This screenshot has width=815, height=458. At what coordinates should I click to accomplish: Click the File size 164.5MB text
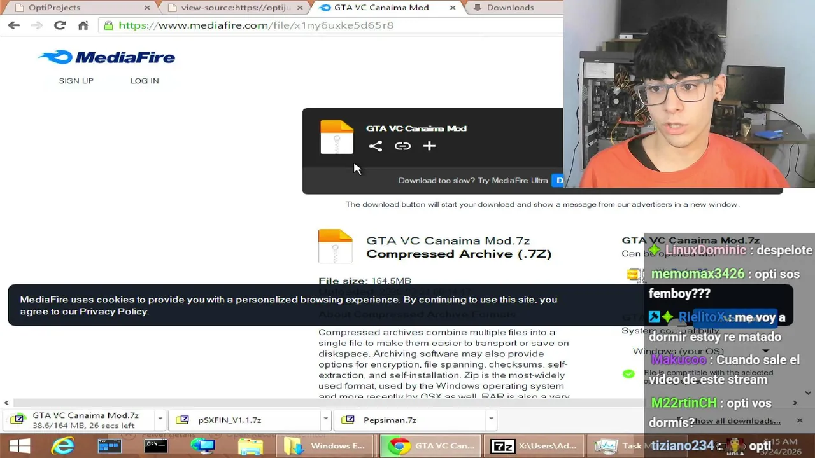pyautogui.click(x=365, y=281)
